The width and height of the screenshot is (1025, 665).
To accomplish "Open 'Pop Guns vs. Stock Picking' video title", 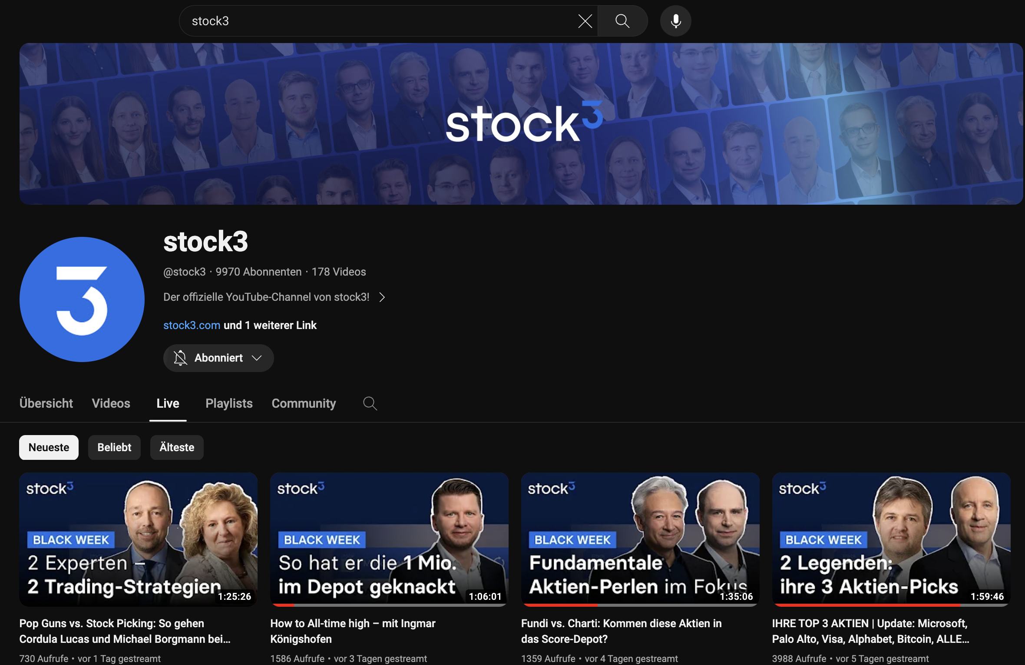I will click(x=125, y=631).
